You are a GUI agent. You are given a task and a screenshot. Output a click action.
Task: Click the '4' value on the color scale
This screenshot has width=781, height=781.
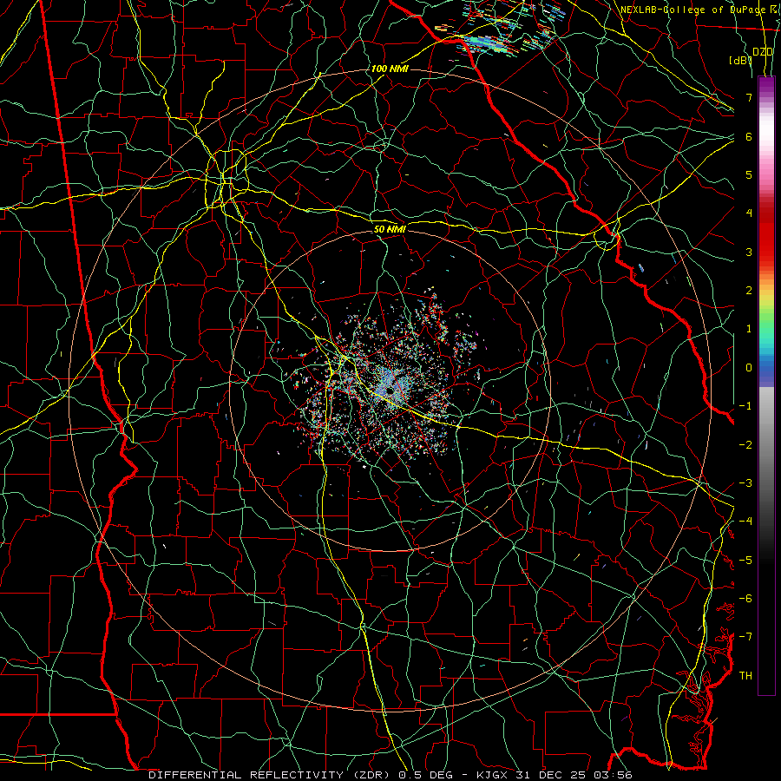(x=749, y=213)
